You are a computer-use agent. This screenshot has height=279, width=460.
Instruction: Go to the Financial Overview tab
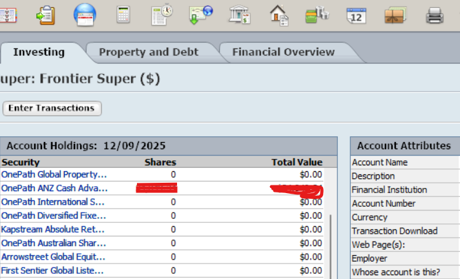coord(284,52)
